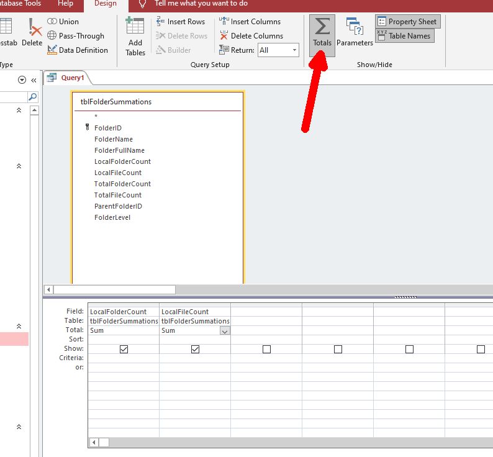Collapse the navigation pane with the double chevron
Image resolution: width=493 pixels, height=457 pixels.
click(34, 80)
